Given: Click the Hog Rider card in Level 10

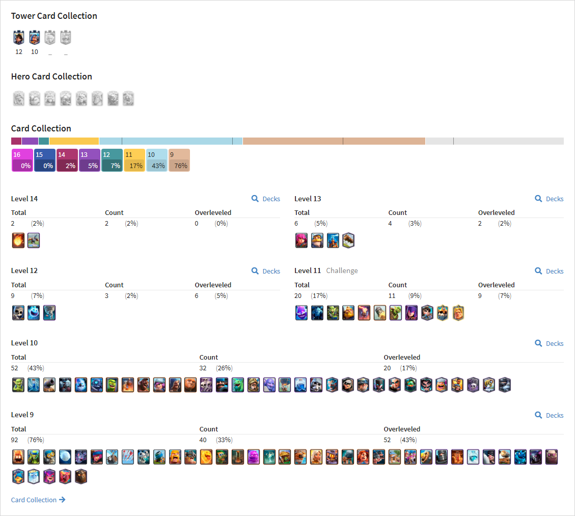Looking at the screenshot, I should click(x=144, y=385).
